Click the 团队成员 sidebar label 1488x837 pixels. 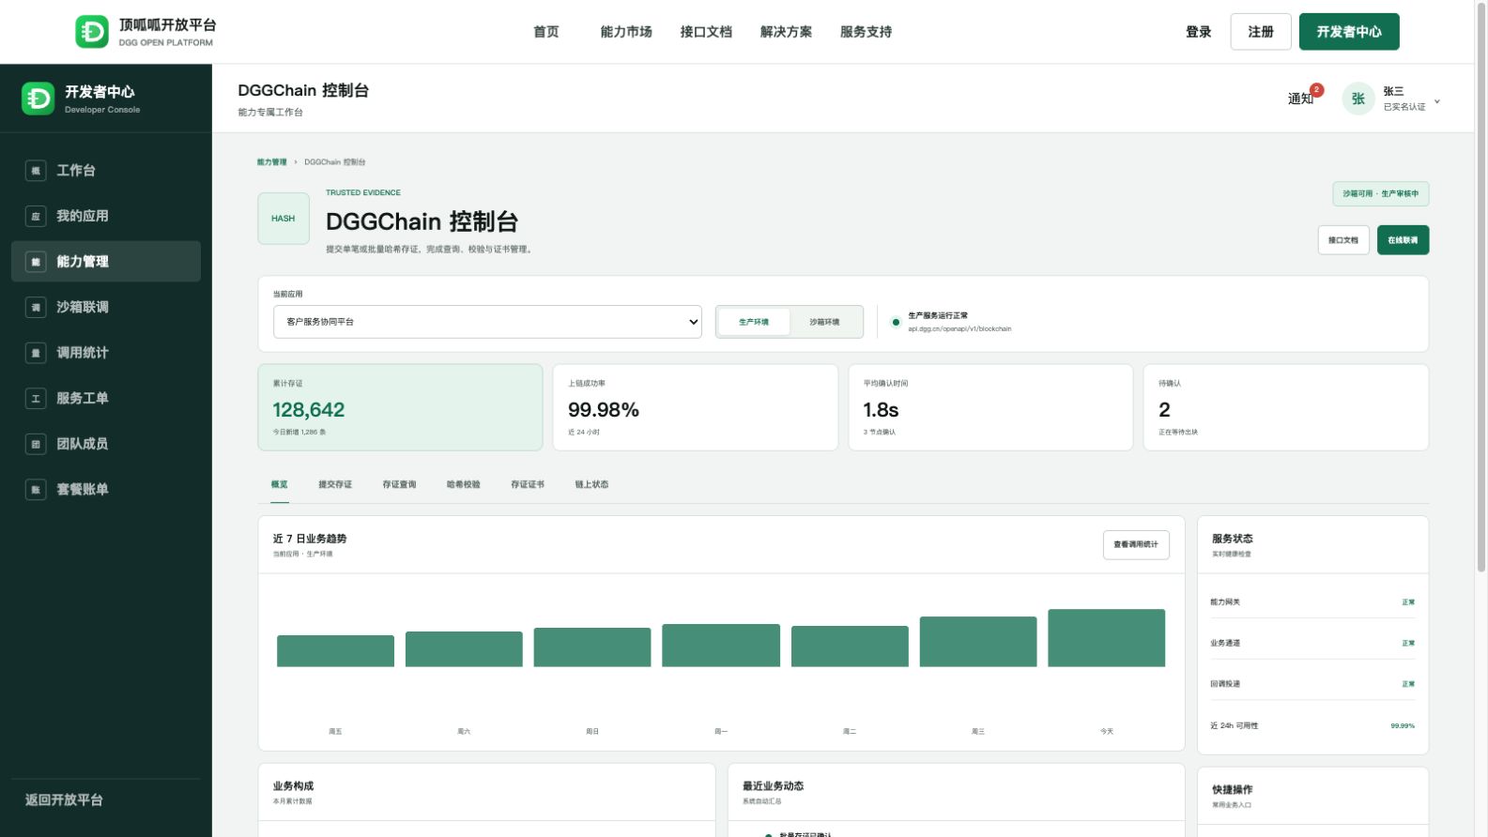tap(83, 444)
